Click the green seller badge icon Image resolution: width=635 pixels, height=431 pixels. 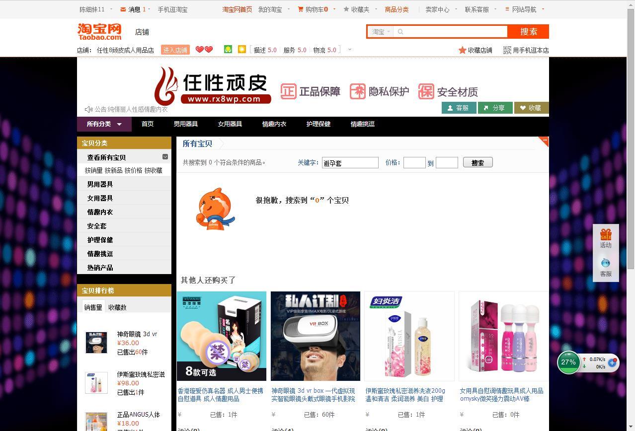(228, 49)
